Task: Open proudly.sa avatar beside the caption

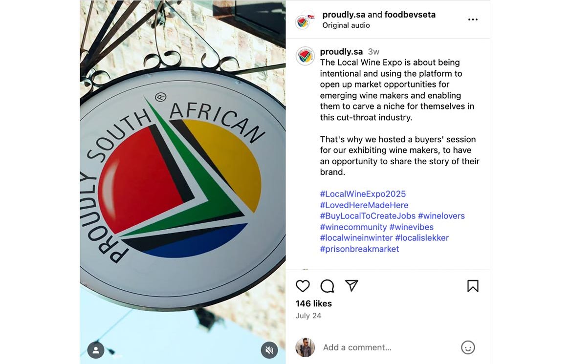Action: 305,56
